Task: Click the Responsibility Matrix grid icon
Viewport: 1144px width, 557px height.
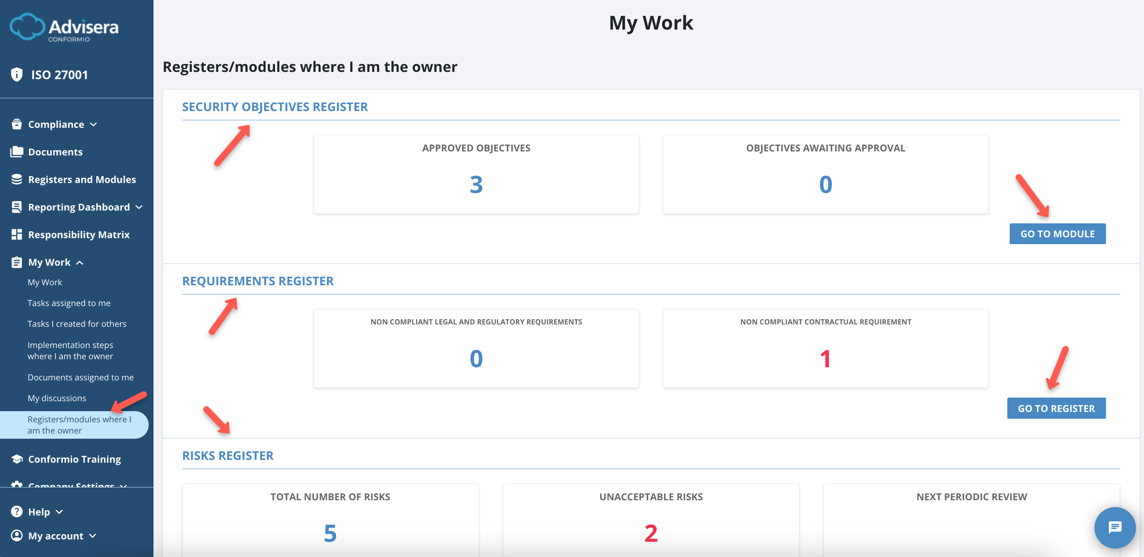Action: pyautogui.click(x=16, y=234)
